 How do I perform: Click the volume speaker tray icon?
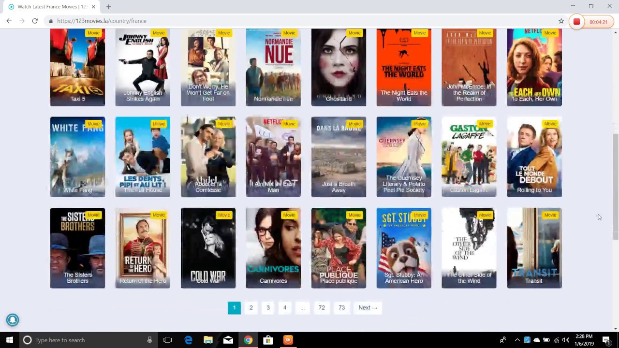[565, 340]
